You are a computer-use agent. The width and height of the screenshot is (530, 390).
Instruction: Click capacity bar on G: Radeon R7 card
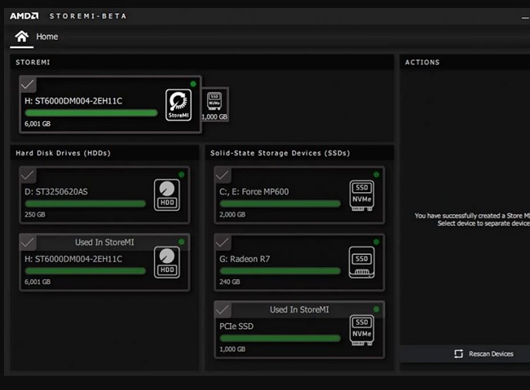280,271
